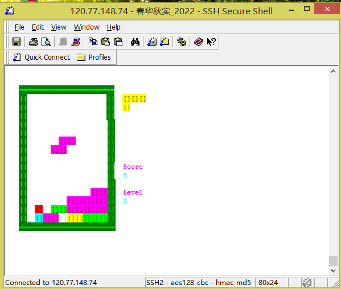Click the status bar connection indicator icon
341x289 pixels.
(x=307, y=283)
